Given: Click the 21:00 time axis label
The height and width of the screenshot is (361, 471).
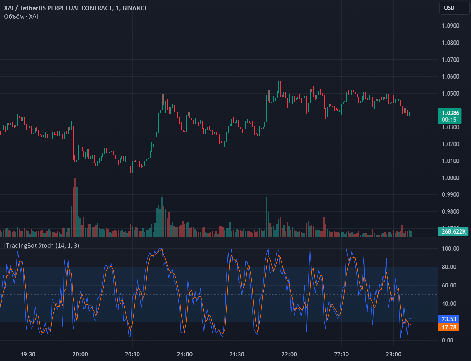Looking at the screenshot, I should (x=185, y=354).
